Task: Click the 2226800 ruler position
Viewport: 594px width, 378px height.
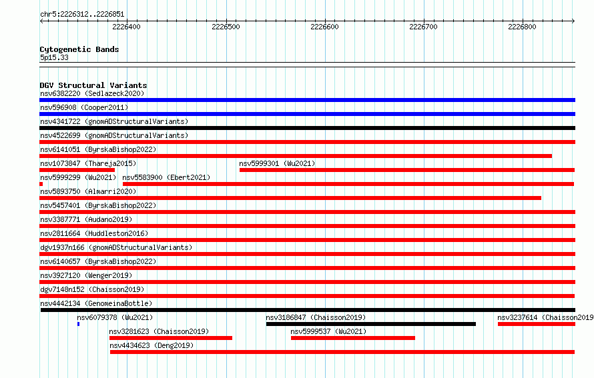Action: coord(523,27)
